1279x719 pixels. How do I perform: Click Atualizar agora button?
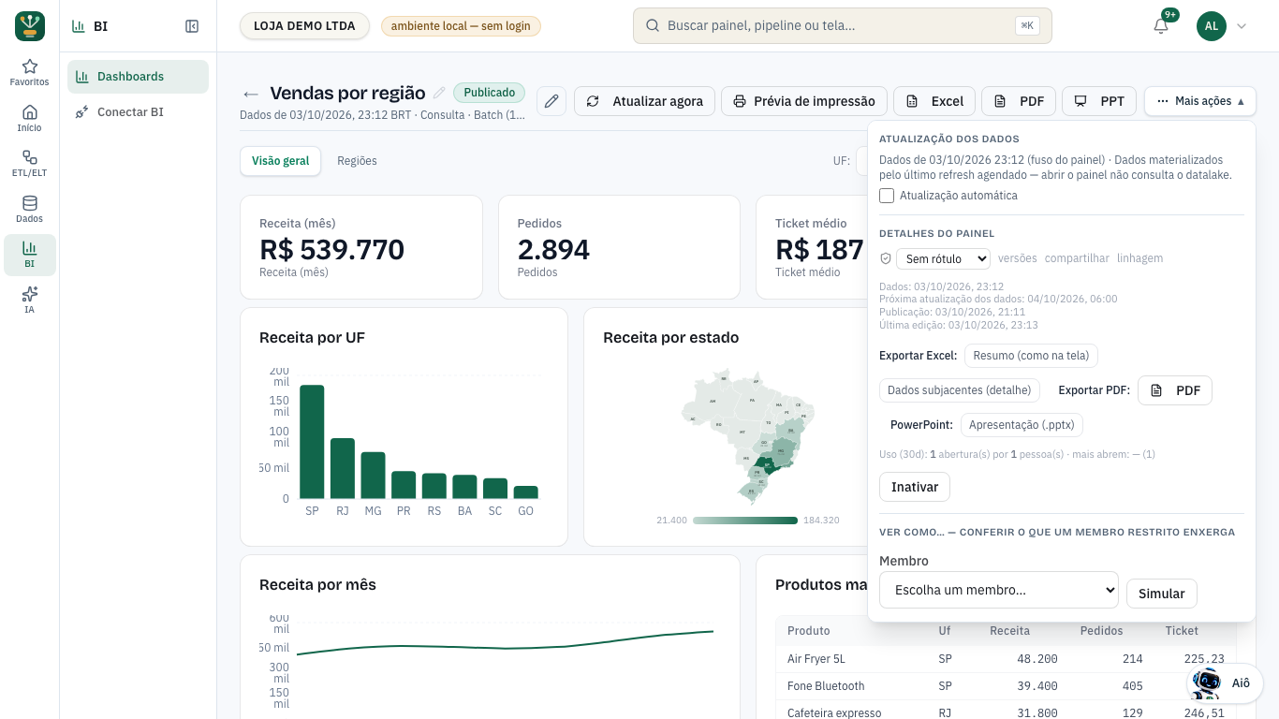click(645, 101)
